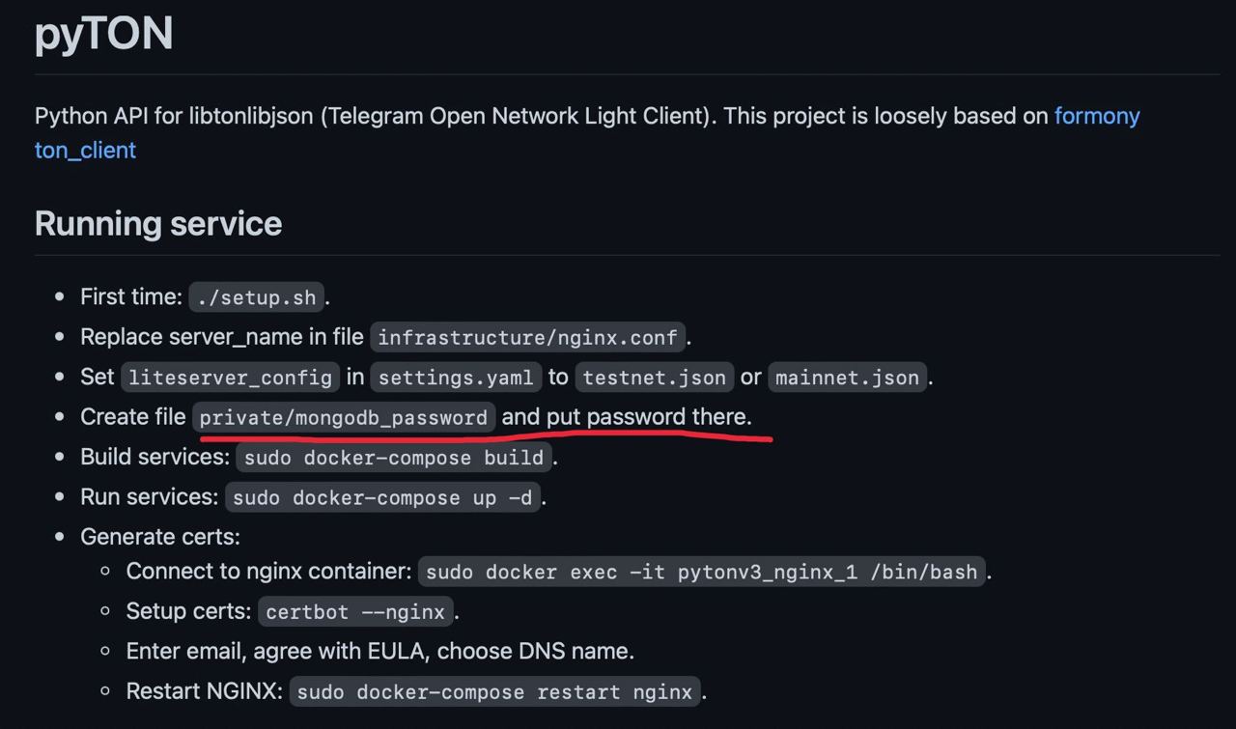This screenshot has width=1236, height=729.
Task: Click the liteserver_config code snippet
Action: point(231,378)
